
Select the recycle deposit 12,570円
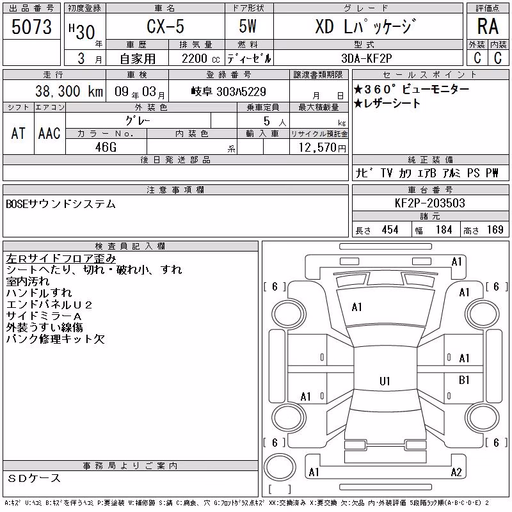(x=322, y=147)
